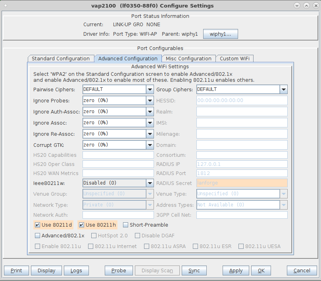The image size is (321, 281).
Task: Open the Misc Configuration tab
Action: pyautogui.click(x=188, y=59)
